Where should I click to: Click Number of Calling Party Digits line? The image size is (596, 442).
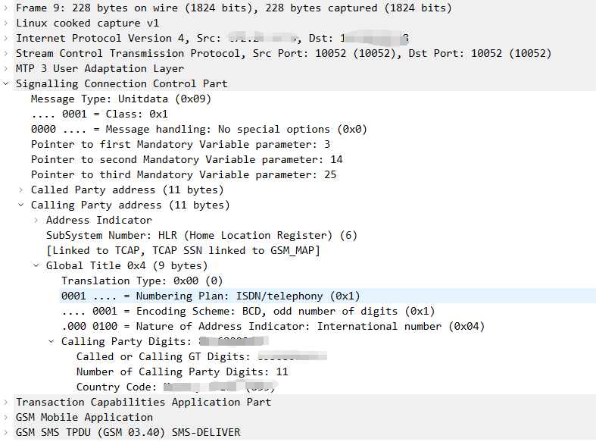point(182,371)
